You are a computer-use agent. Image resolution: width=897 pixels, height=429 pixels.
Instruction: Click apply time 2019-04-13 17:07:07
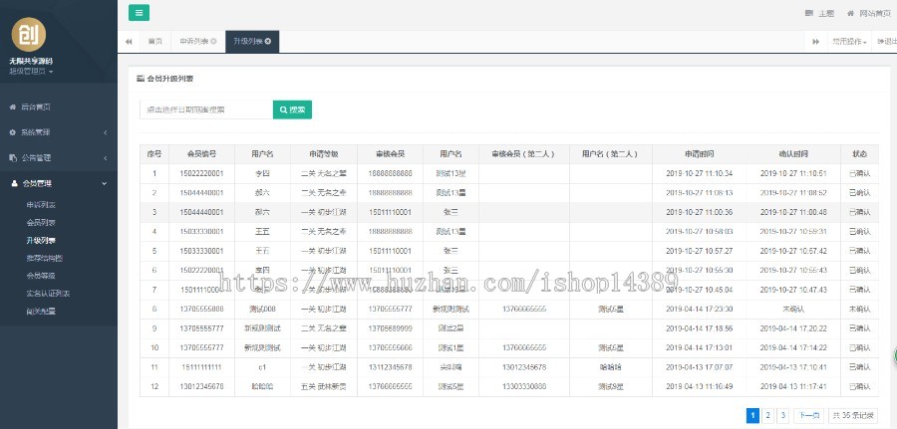[699, 367]
